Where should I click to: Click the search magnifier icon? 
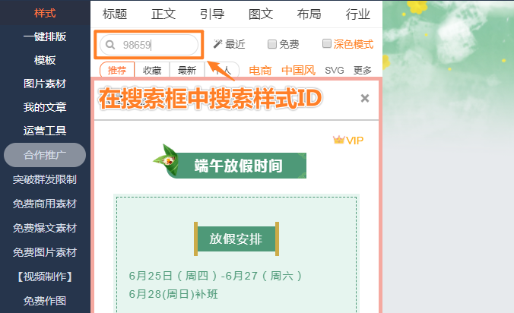point(110,45)
